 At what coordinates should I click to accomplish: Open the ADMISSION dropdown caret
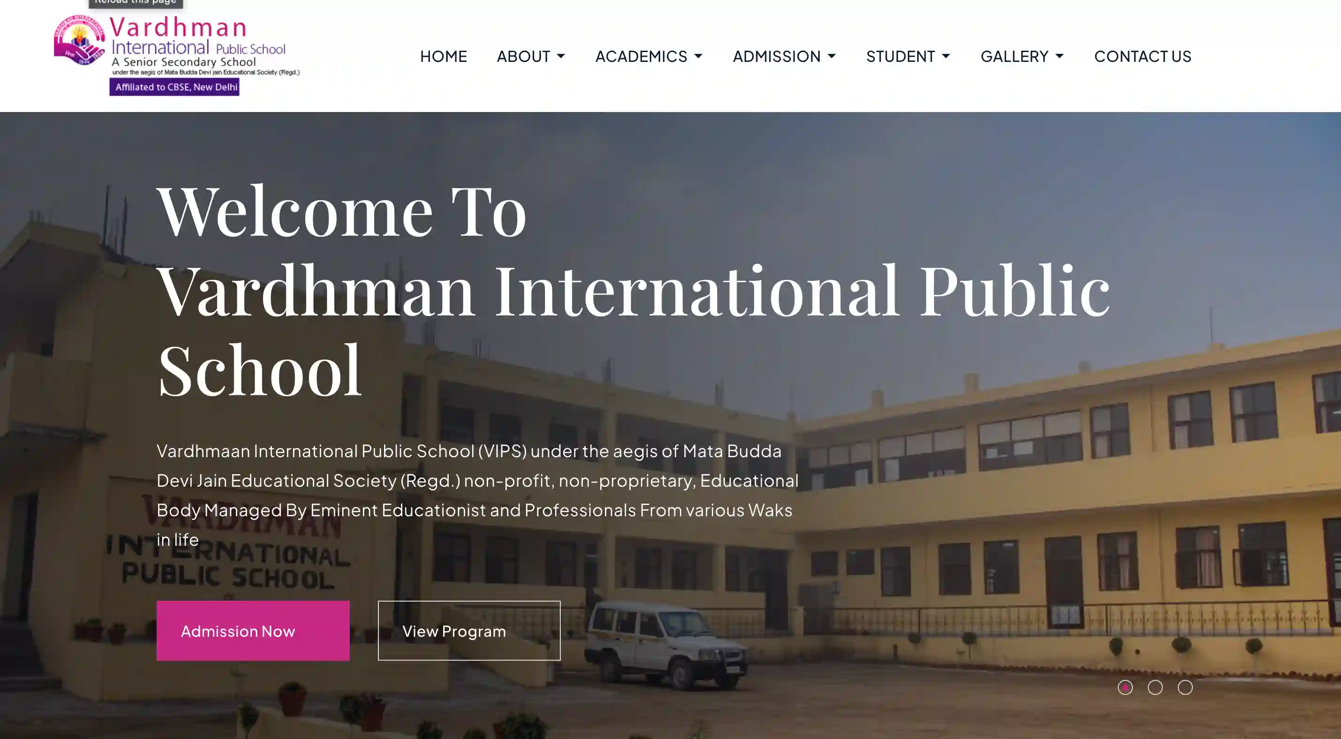tap(832, 56)
